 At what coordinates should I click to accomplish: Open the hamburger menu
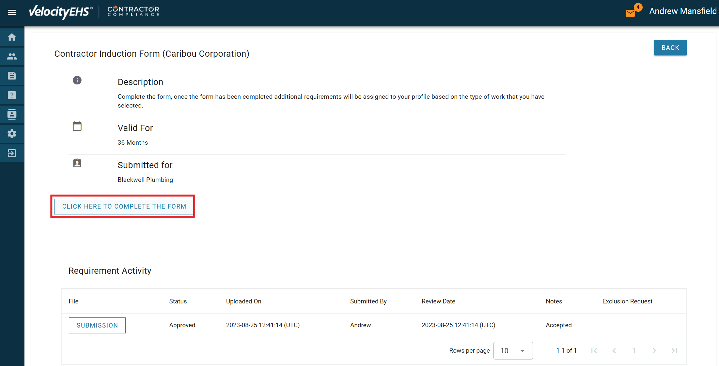pyautogui.click(x=12, y=12)
